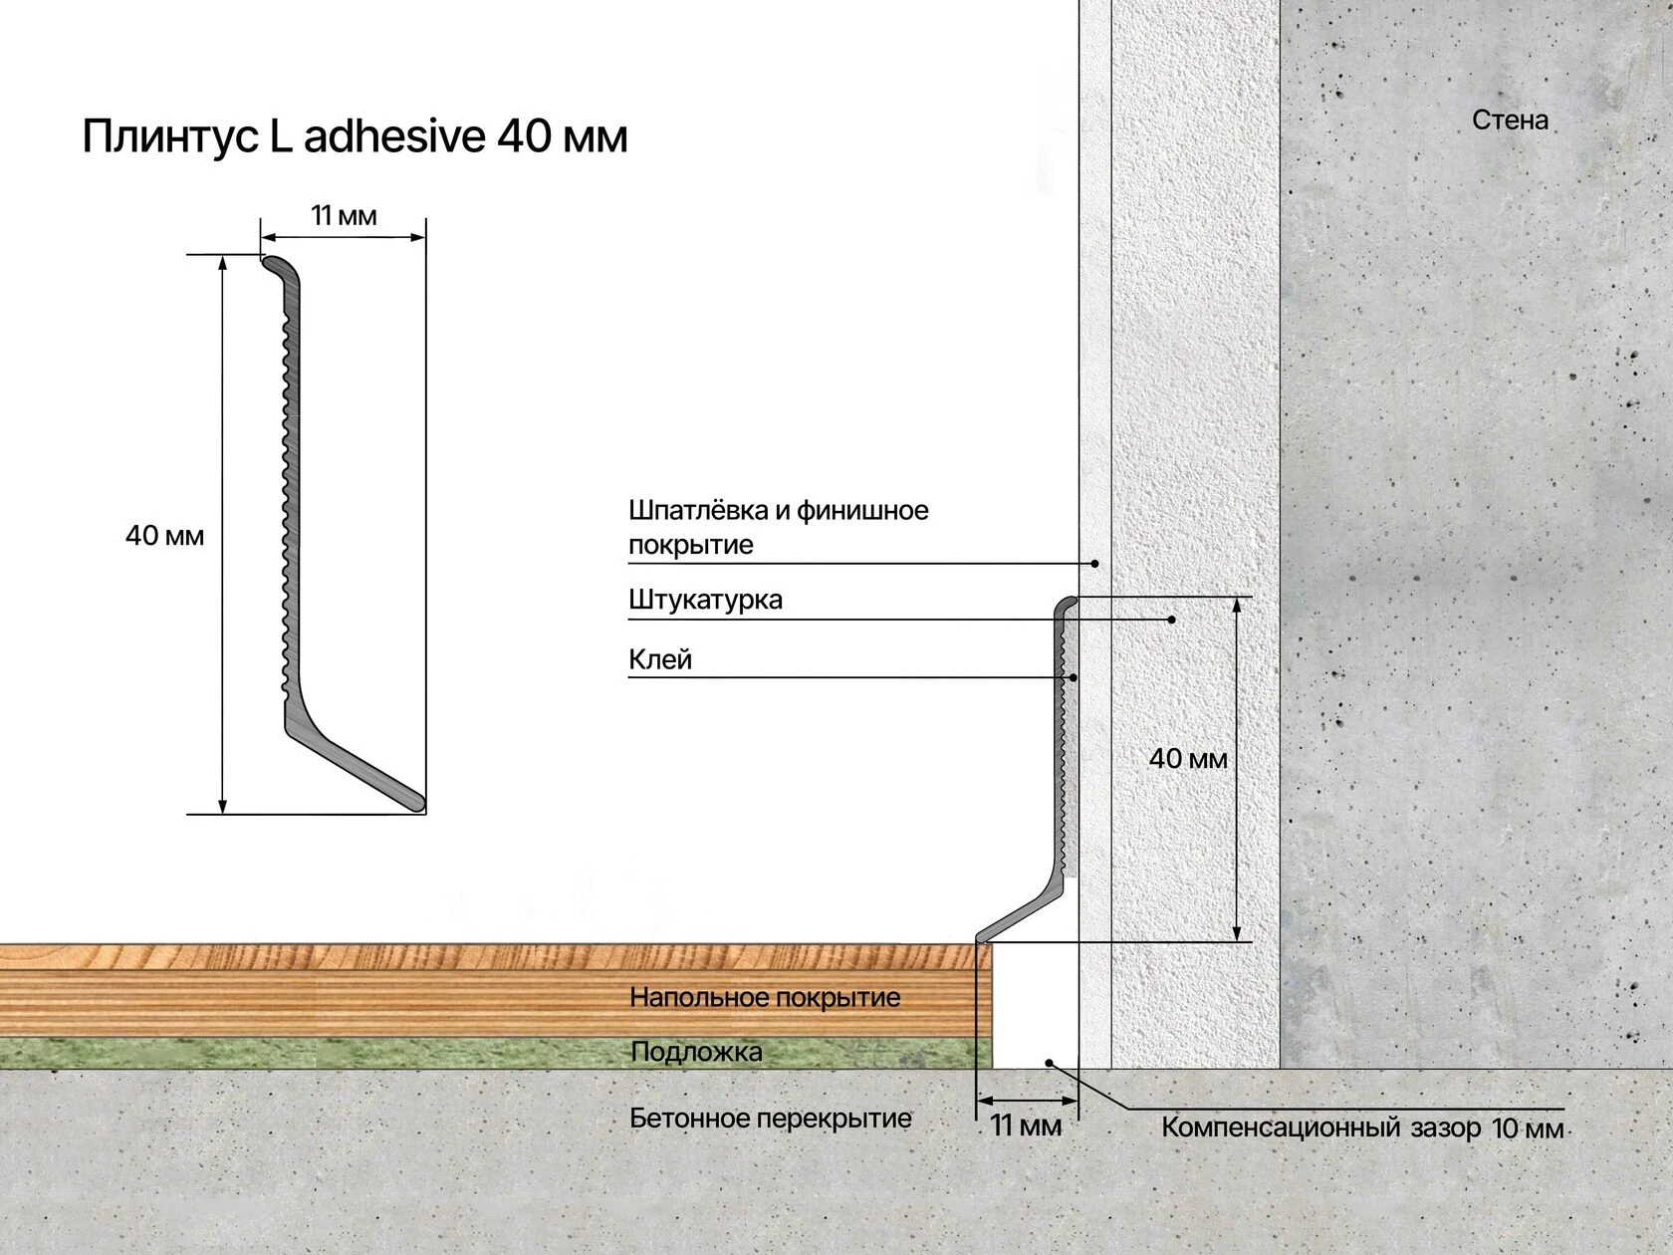Click the 'Подложка' label
The width and height of the screenshot is (1673, 1255).
pos(696,1052)
